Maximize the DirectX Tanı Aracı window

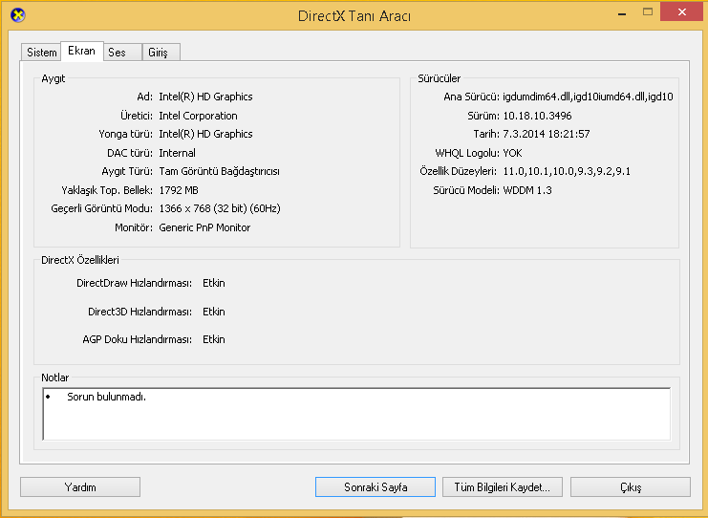point(648,12)
